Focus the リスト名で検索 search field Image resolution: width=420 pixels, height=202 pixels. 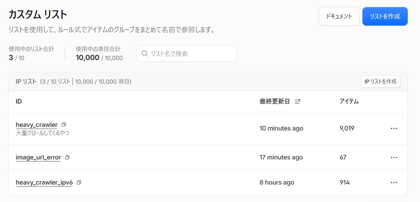point(187,54)
